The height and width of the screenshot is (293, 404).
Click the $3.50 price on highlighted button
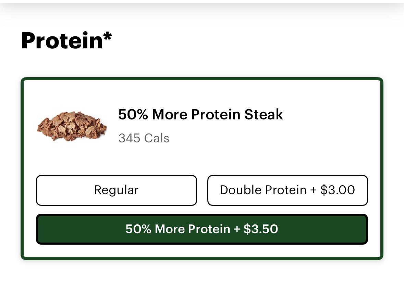pos(261,229)
